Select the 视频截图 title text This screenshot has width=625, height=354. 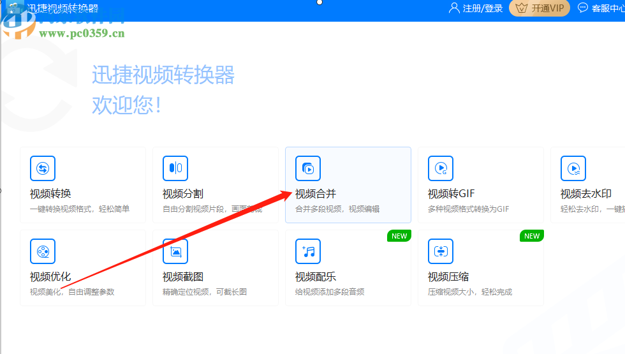coord(183,277)
